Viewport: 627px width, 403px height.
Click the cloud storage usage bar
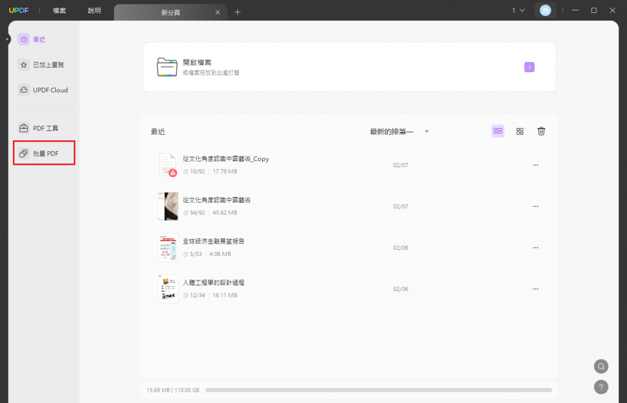point(378,390)
